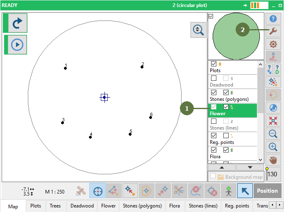Click the zoom out magnifier icon
Screen dimensions: 284x212
(273, 133)
